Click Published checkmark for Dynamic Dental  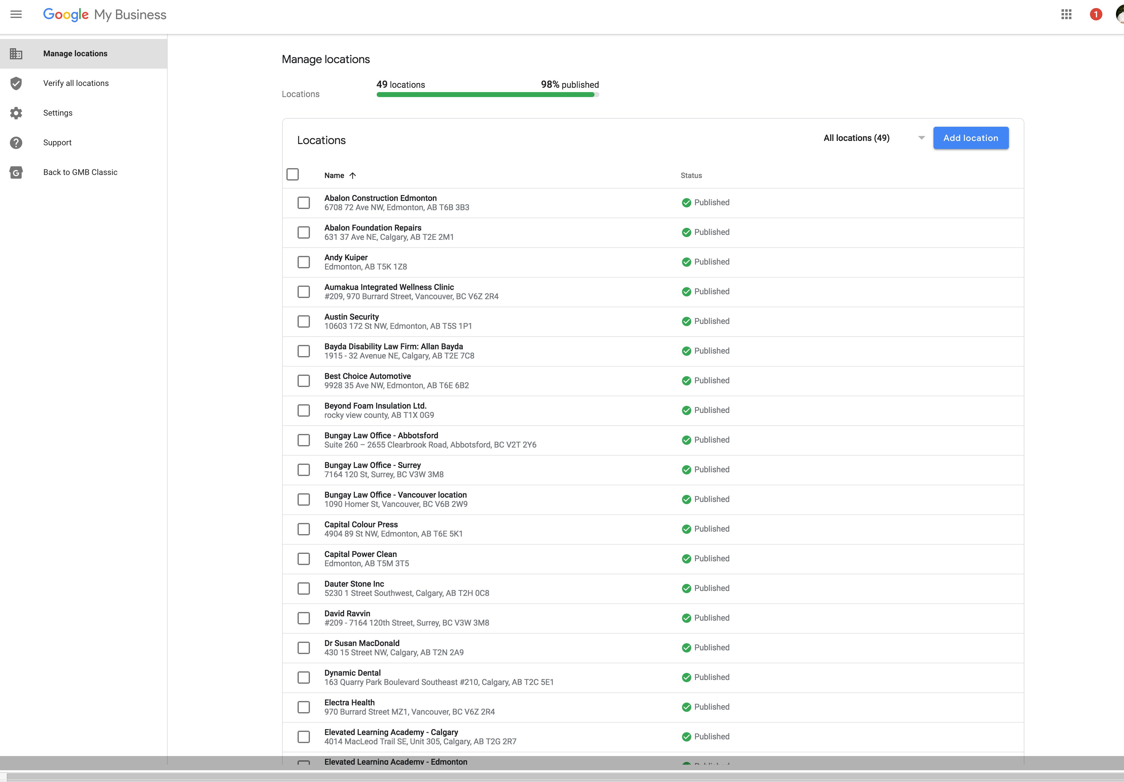tap(686, 677)
